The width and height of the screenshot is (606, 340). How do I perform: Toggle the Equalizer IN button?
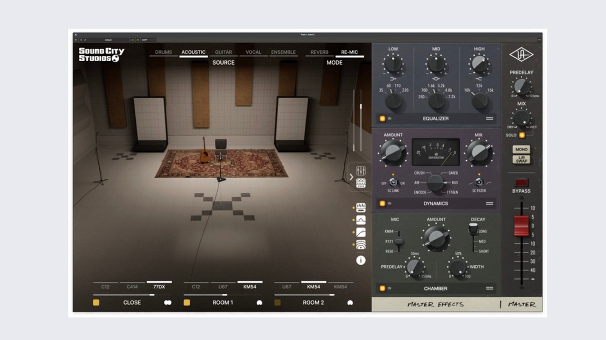click(x=382, y=119)
